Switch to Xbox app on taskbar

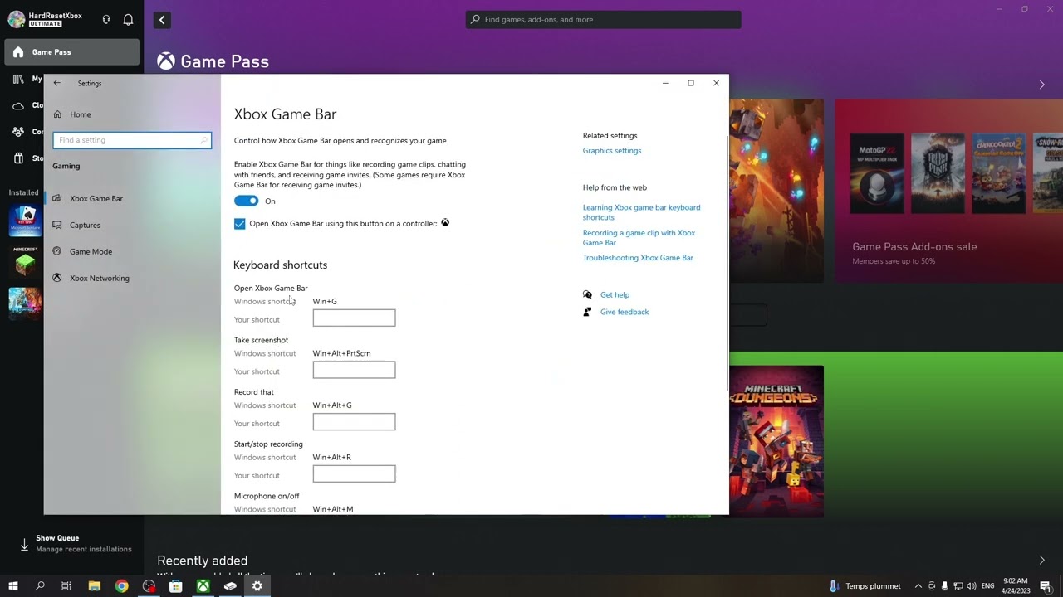point(203,586)
